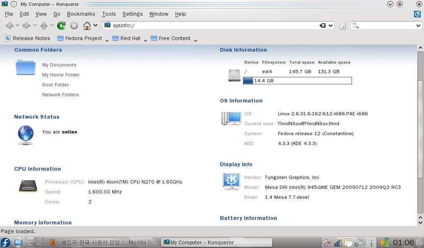
Task: Click the muted volume tray icon
Action: (x=326, y=243)
